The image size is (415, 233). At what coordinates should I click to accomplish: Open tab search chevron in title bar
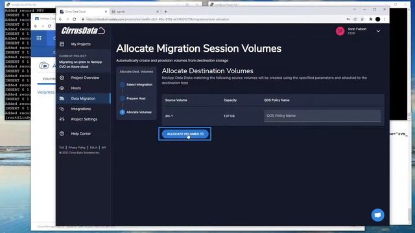[x=355, y=9]
